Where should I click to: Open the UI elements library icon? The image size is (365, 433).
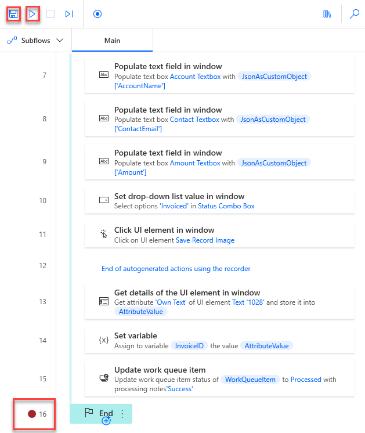click(327, 14)
